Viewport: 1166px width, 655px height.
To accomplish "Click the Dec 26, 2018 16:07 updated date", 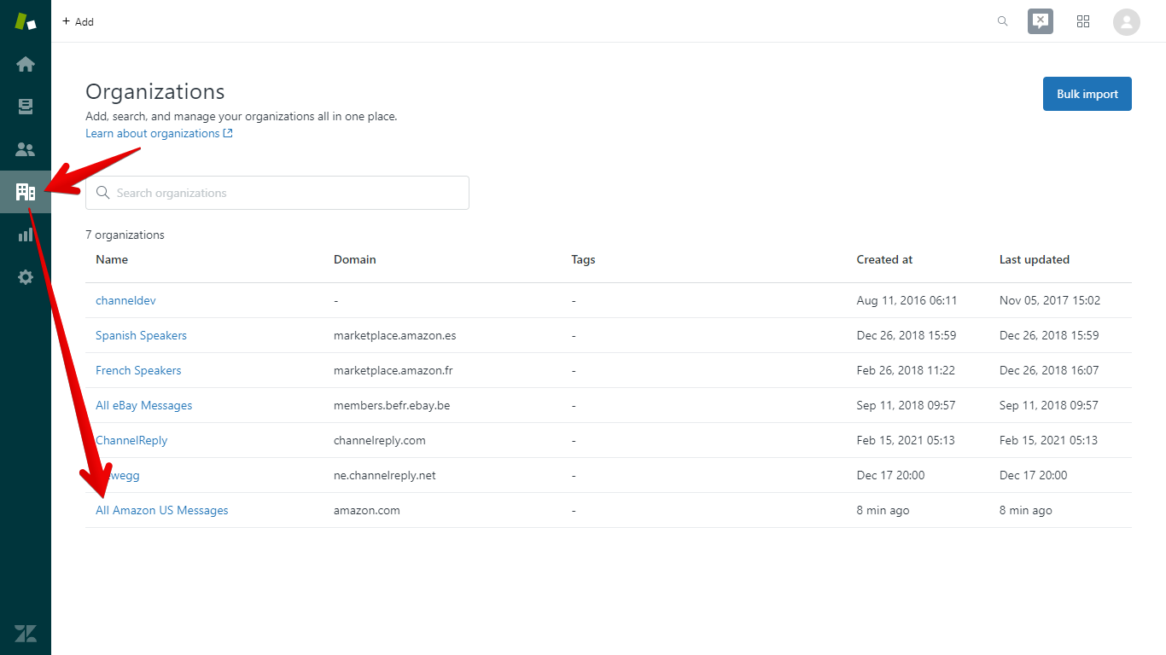I will (1049, 370).
